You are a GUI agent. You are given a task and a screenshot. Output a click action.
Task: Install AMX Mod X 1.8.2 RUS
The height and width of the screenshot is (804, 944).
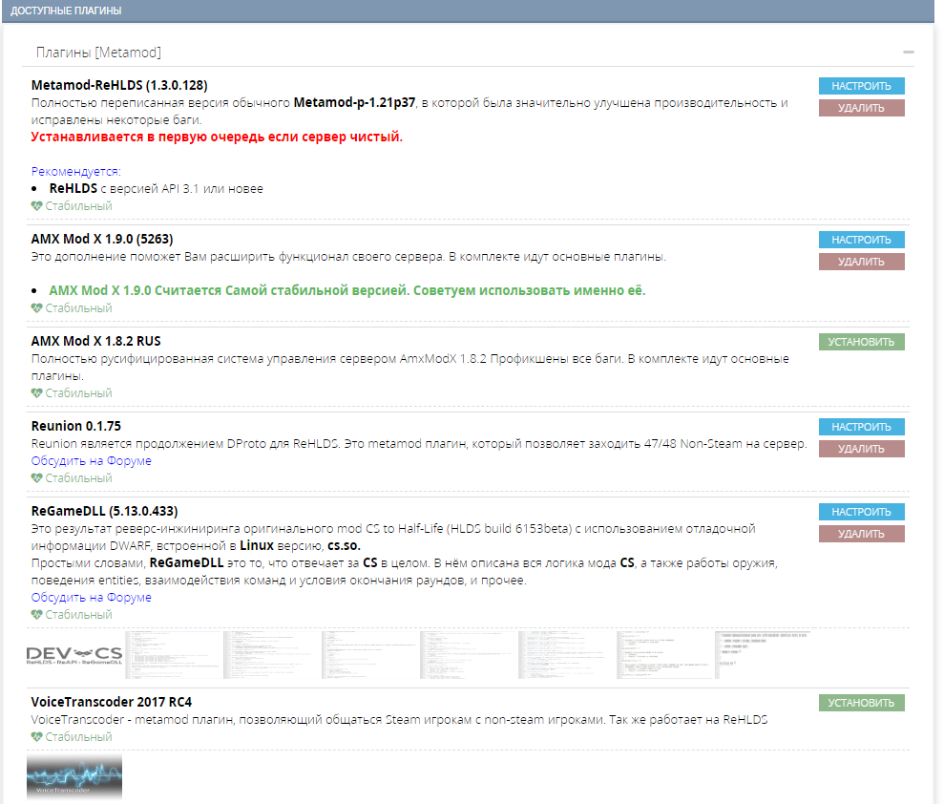click(862, 342)
